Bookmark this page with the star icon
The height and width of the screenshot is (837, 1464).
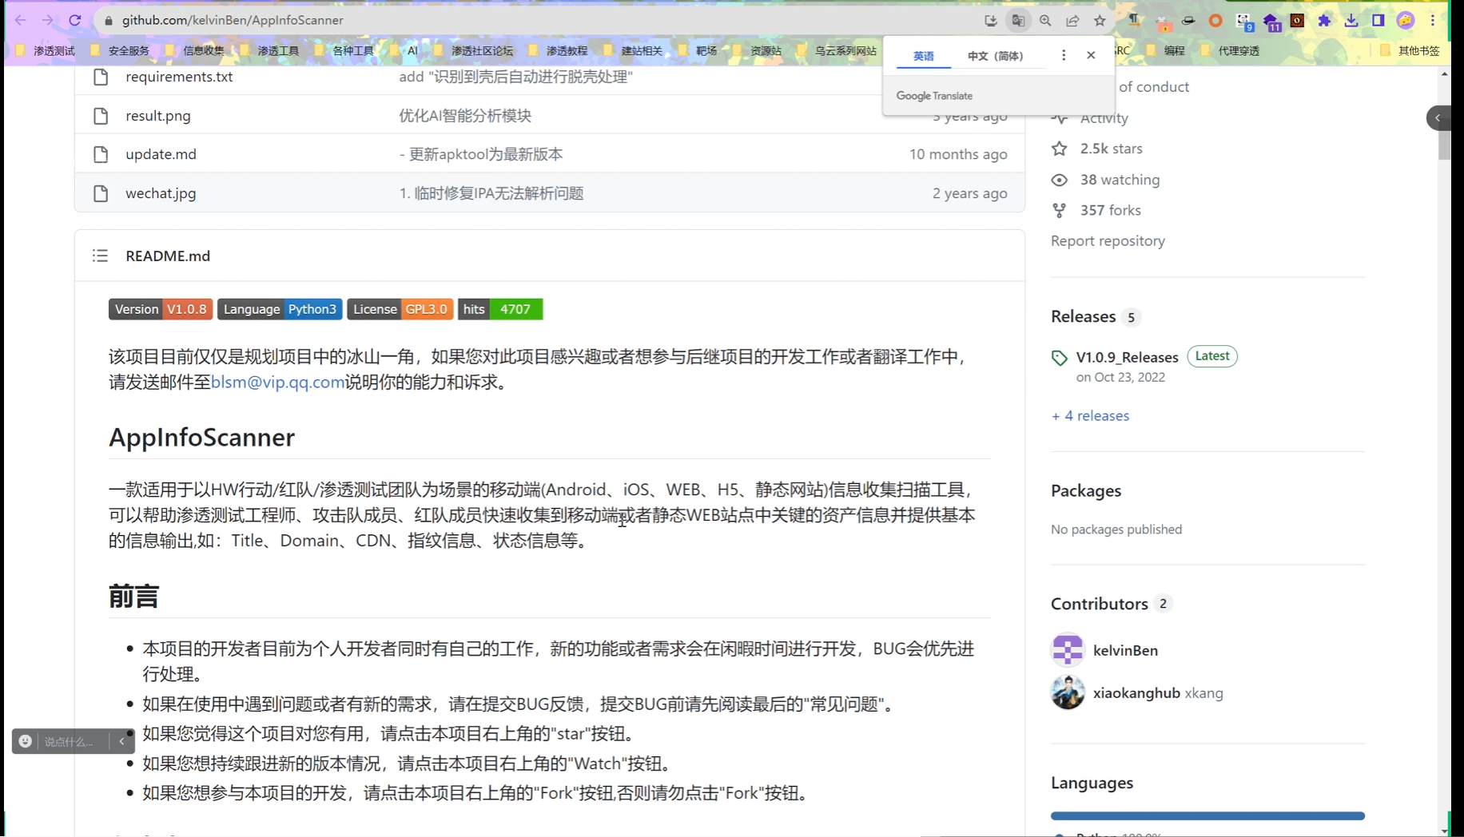tap(1100, 21)
